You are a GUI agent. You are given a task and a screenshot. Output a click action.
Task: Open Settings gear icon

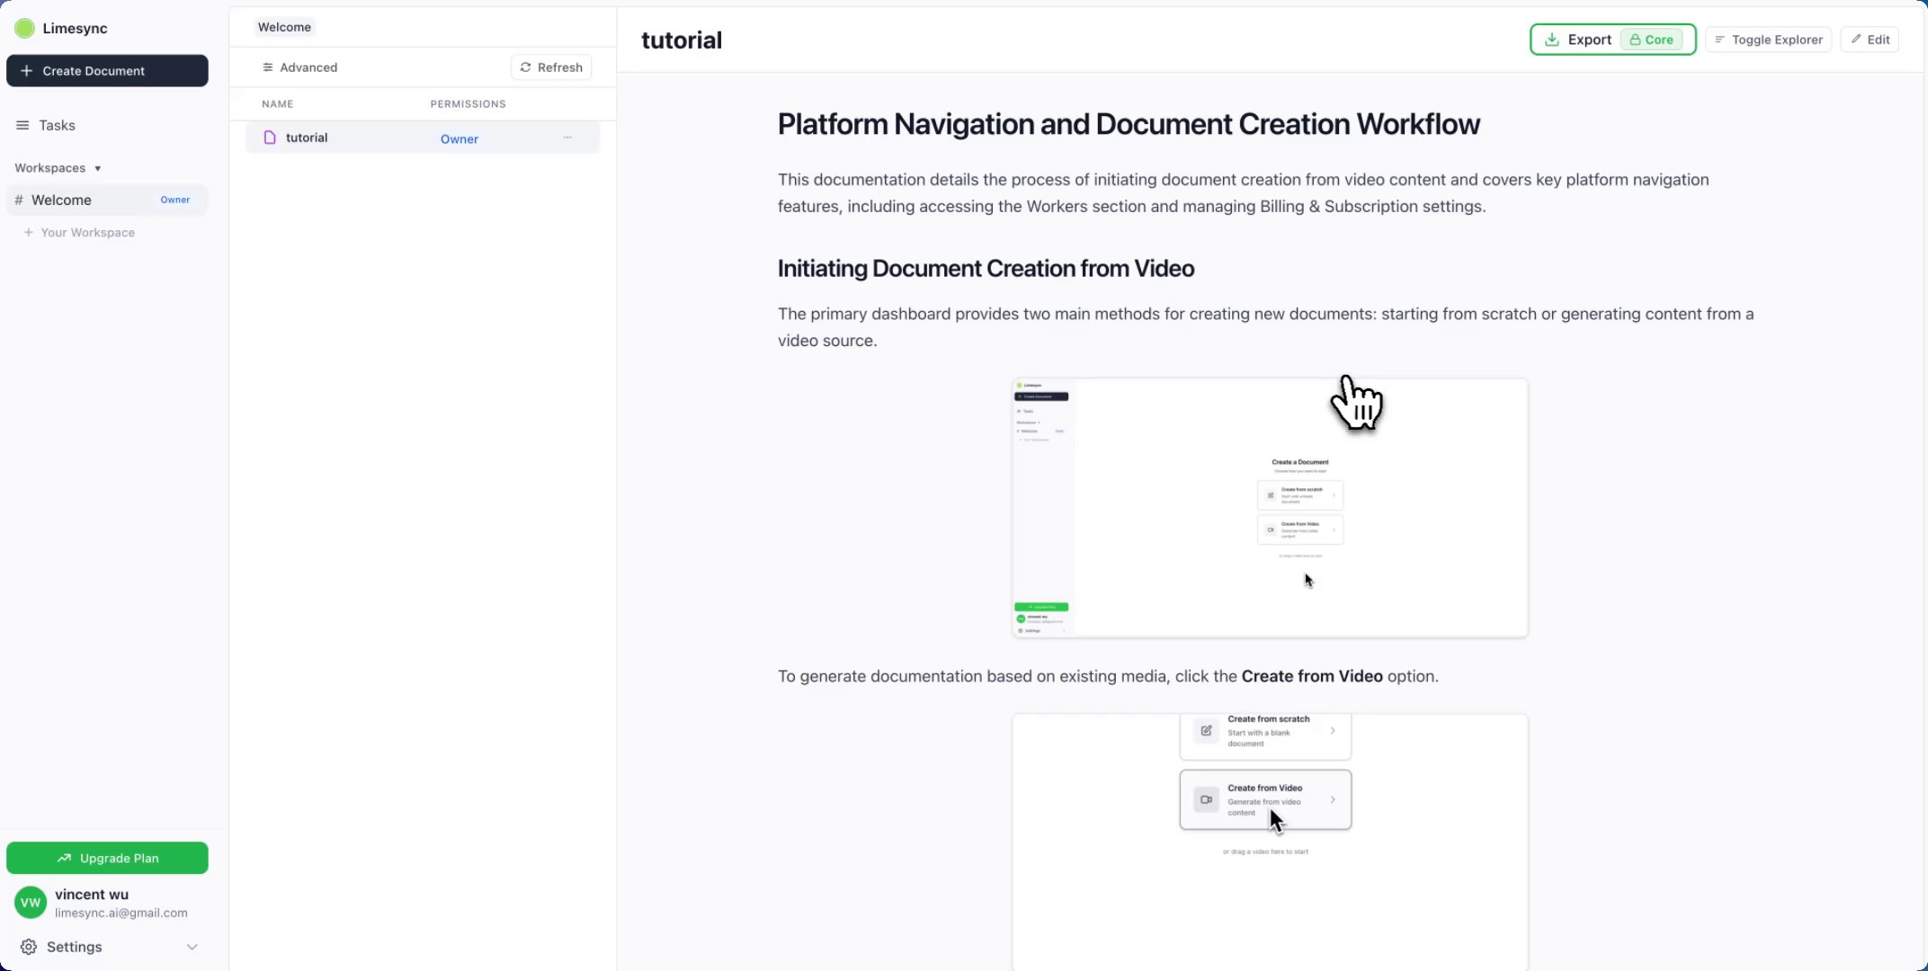coord(29,947)
